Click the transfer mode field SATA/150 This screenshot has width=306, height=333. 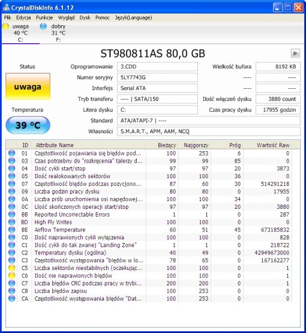click(157, 99)
